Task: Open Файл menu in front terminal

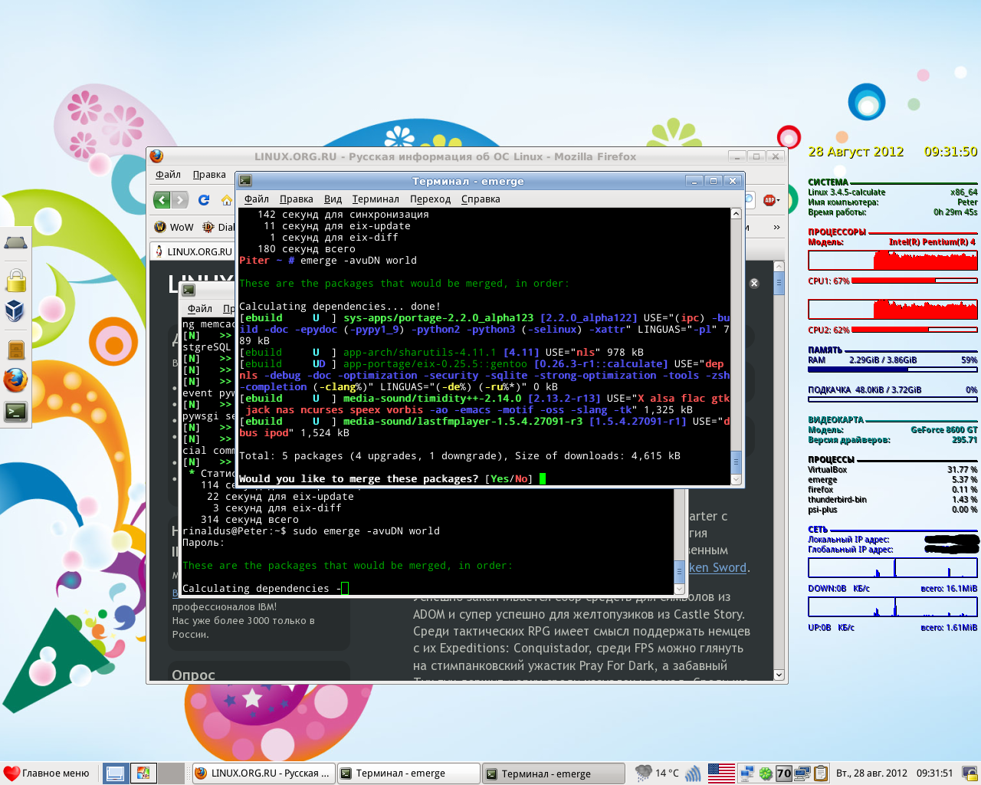Action: click(x=257, y=199)
